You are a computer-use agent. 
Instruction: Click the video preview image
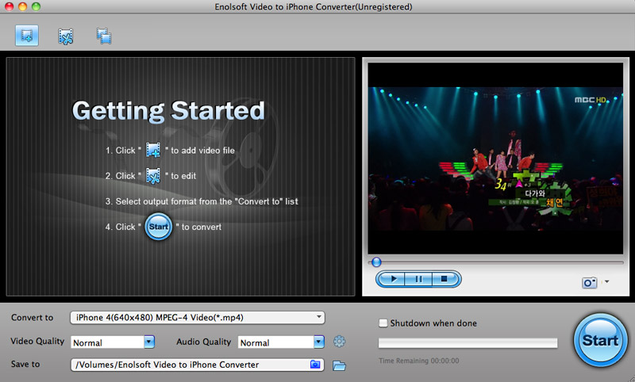[x=495, y=159]
